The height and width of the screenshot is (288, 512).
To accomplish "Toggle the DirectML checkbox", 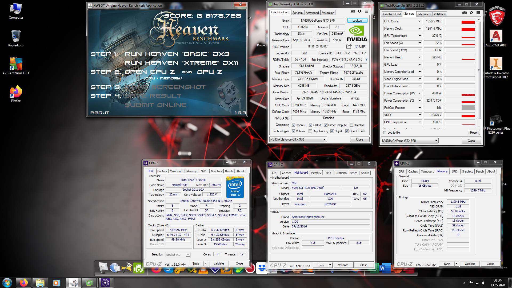I will (x=351, y=125).
